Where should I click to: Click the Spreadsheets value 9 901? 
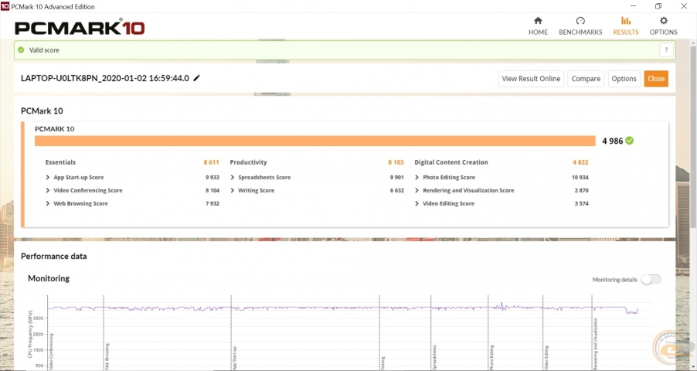[x=397, y=177]
